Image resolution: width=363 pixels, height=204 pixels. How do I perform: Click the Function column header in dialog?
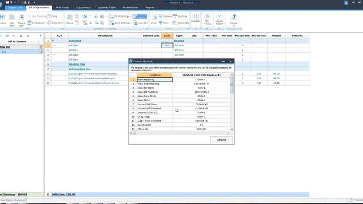[x=155, y=75]
